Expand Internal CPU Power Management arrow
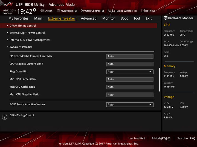This screenshot has height=147, width=197. pos(7,40)
